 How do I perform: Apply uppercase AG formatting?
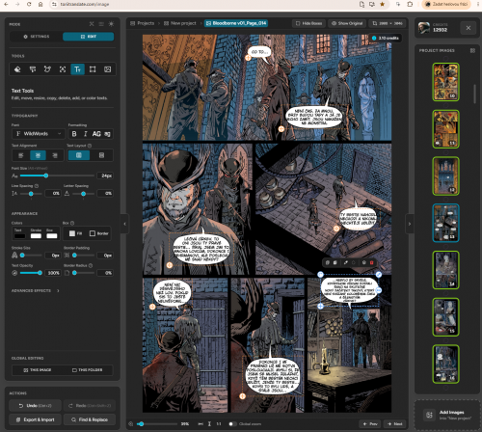pyautogui.click(x=96, y=134)
